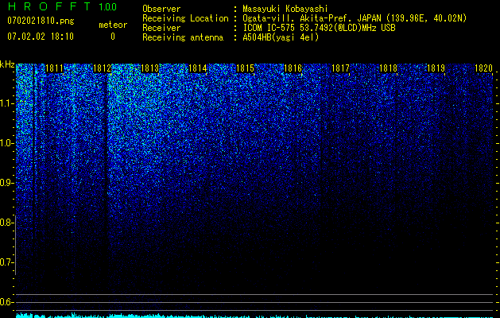Click the ICOM IC-575 53.7492 MHz receiver value

tap(319, 28)
